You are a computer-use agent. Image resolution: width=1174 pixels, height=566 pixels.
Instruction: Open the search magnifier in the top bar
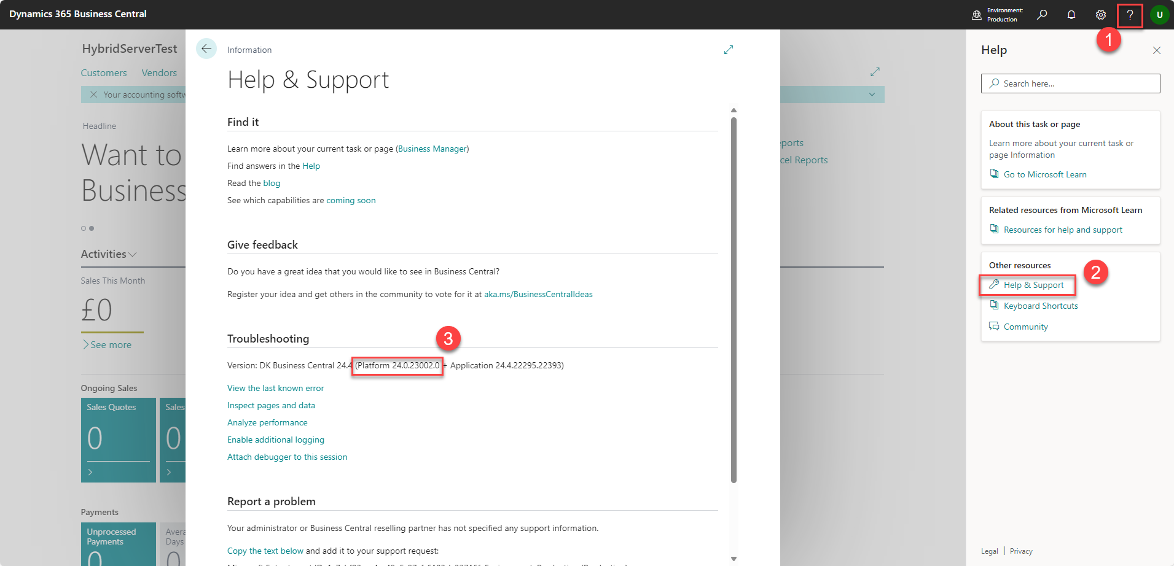coord(1042,15)
